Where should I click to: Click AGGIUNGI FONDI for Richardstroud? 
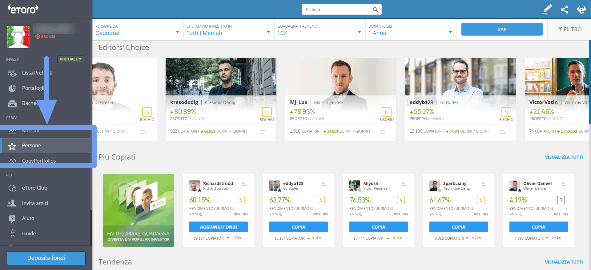click(x=219, y=227)
